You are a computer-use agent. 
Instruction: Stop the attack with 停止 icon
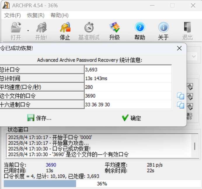[x=65, y=27]
